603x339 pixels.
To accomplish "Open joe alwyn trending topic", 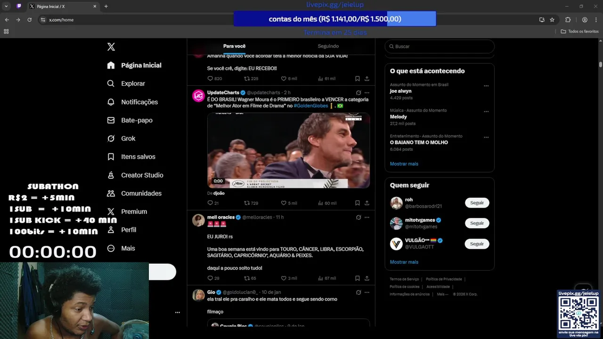I will pyautogui.click(x=400, y=91).
